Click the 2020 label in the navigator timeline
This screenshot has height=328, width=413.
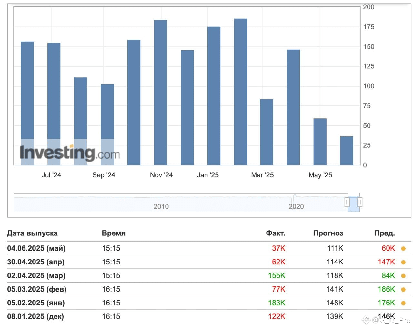pos(296,206)
